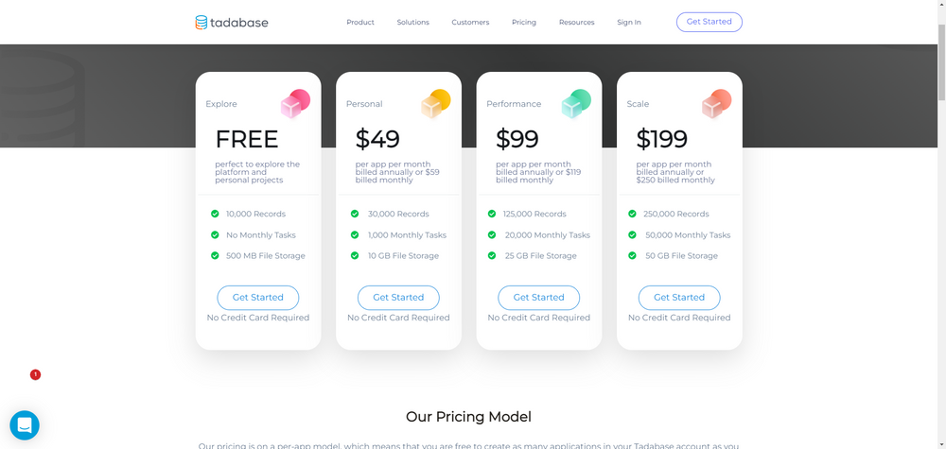Image resolution: width=946 pixels, height=449 pixels.
Task: Click the orange cube Scale plan icon
Action: pyautogui.click(x=717, y=104)
